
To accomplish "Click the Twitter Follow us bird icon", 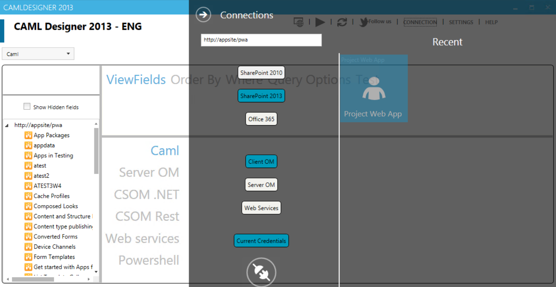I will click(363, 22).
